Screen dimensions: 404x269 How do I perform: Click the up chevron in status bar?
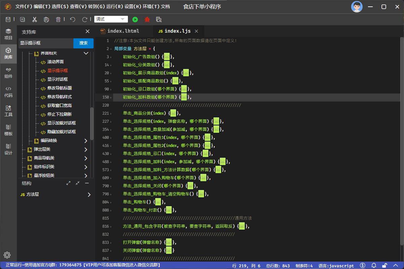pyautogui.click(x=396, y=265)
